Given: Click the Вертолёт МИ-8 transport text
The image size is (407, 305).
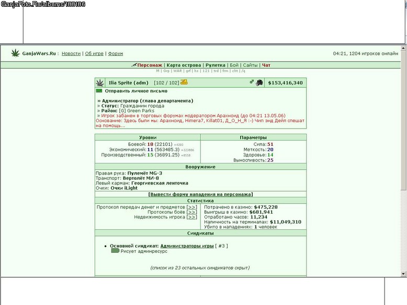Looking at the screenshot, I should 141,178.
